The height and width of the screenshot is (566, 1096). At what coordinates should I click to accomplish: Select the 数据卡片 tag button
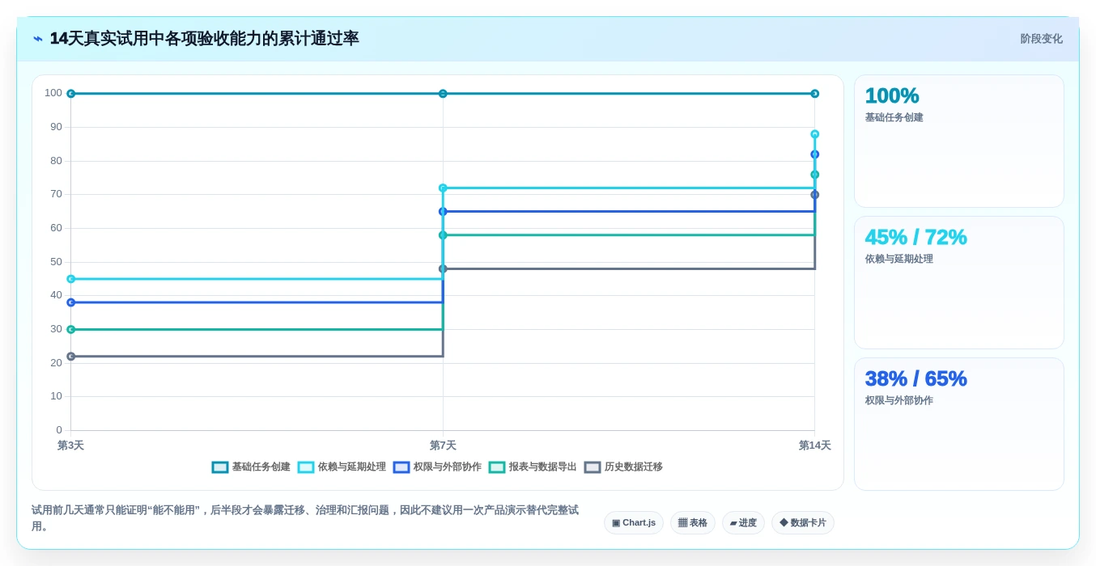coord(803,523)
